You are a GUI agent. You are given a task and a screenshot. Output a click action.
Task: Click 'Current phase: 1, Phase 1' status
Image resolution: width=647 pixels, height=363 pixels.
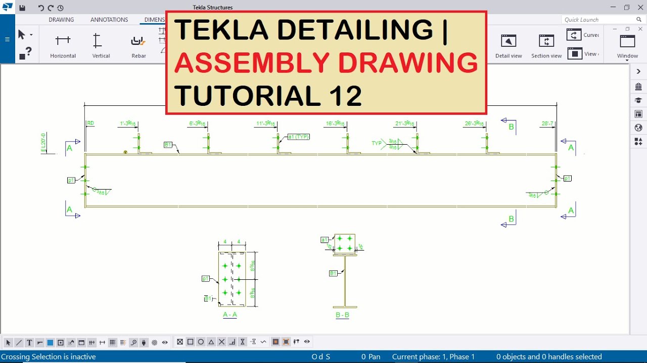pos(434,356)
